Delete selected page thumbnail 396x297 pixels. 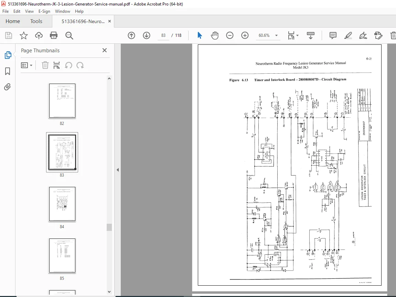tap(45, 65)
